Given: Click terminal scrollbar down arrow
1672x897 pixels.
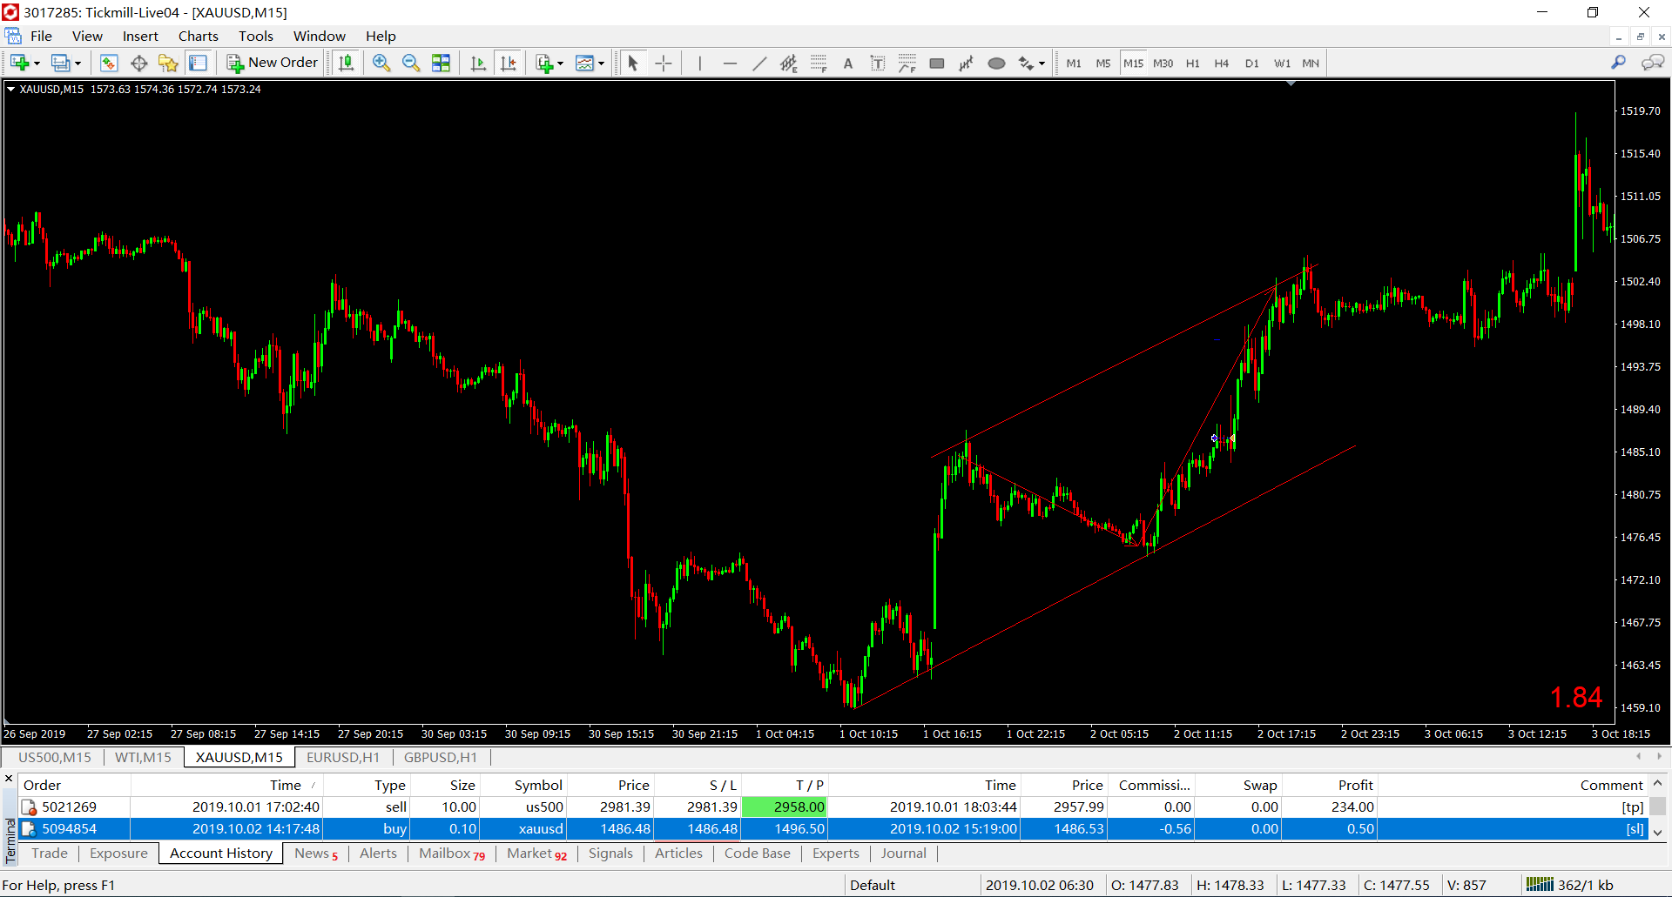Looking at the screenshot, I should 1658,832.
